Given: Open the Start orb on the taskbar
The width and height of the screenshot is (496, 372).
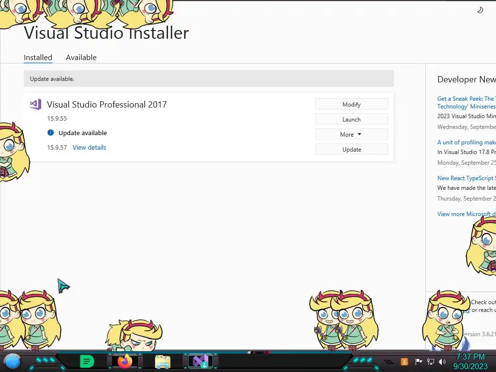Looking at the screenshot, I should click(x=13, y=361).
